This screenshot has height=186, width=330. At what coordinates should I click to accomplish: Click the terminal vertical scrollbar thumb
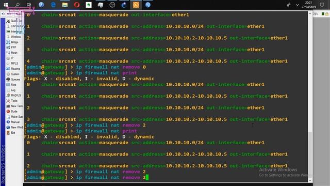click(x=310, y=154)
